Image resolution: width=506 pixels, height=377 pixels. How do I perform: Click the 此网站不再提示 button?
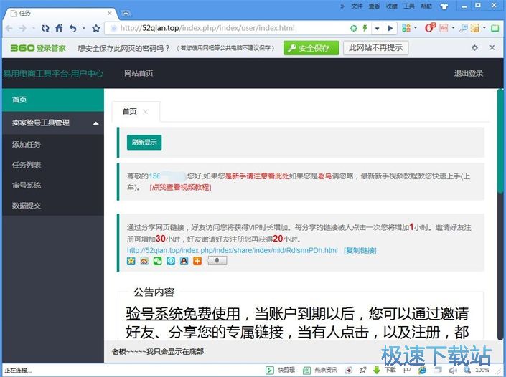(x=375, y=48)
